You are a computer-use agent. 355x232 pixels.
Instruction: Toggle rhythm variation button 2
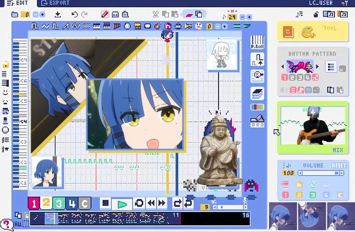(x=292, y=77)
